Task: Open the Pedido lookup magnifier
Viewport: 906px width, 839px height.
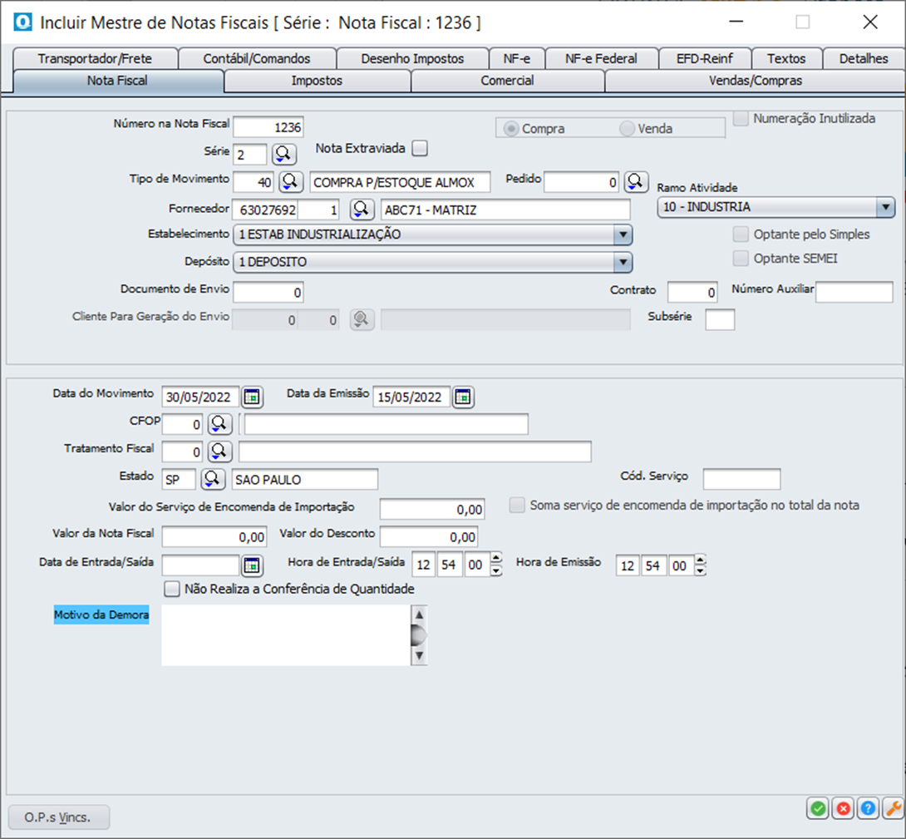Action: [x=636, y=181]
